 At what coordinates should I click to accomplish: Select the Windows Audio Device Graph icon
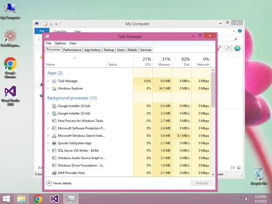click(x=54, y=158)
